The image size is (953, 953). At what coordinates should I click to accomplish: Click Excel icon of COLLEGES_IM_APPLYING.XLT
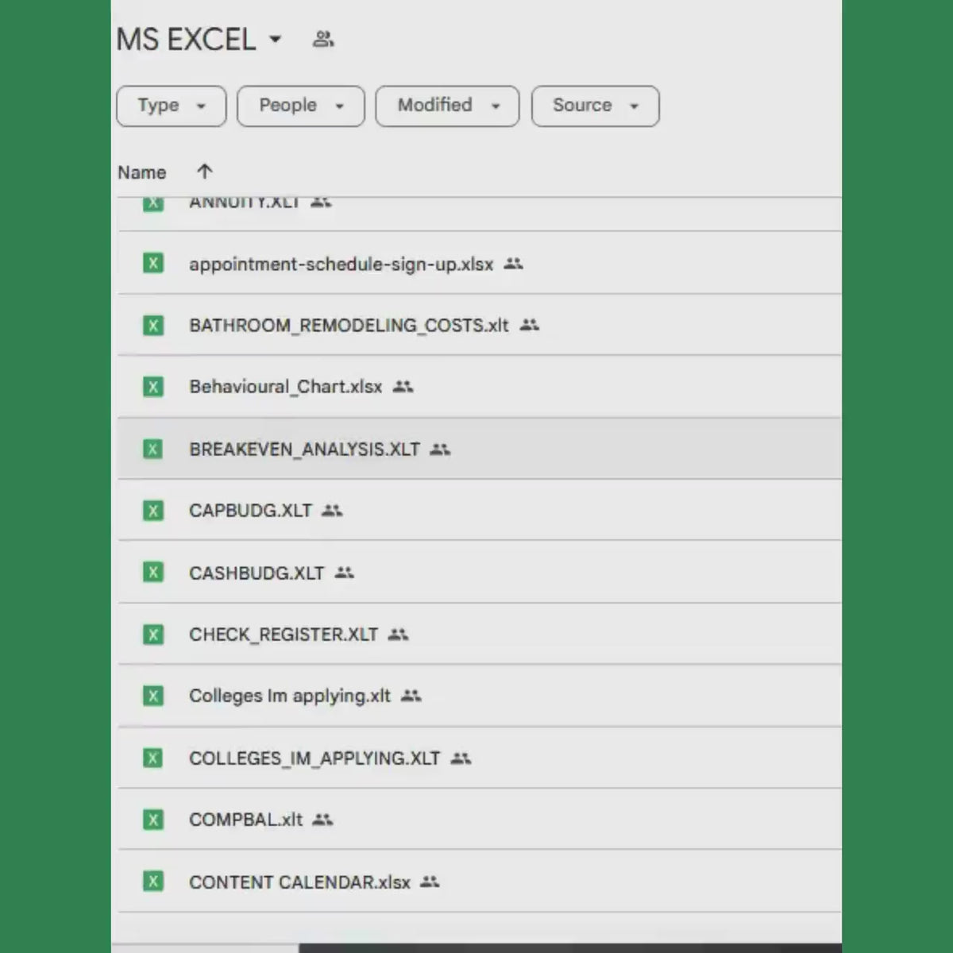tap(153, 758)
